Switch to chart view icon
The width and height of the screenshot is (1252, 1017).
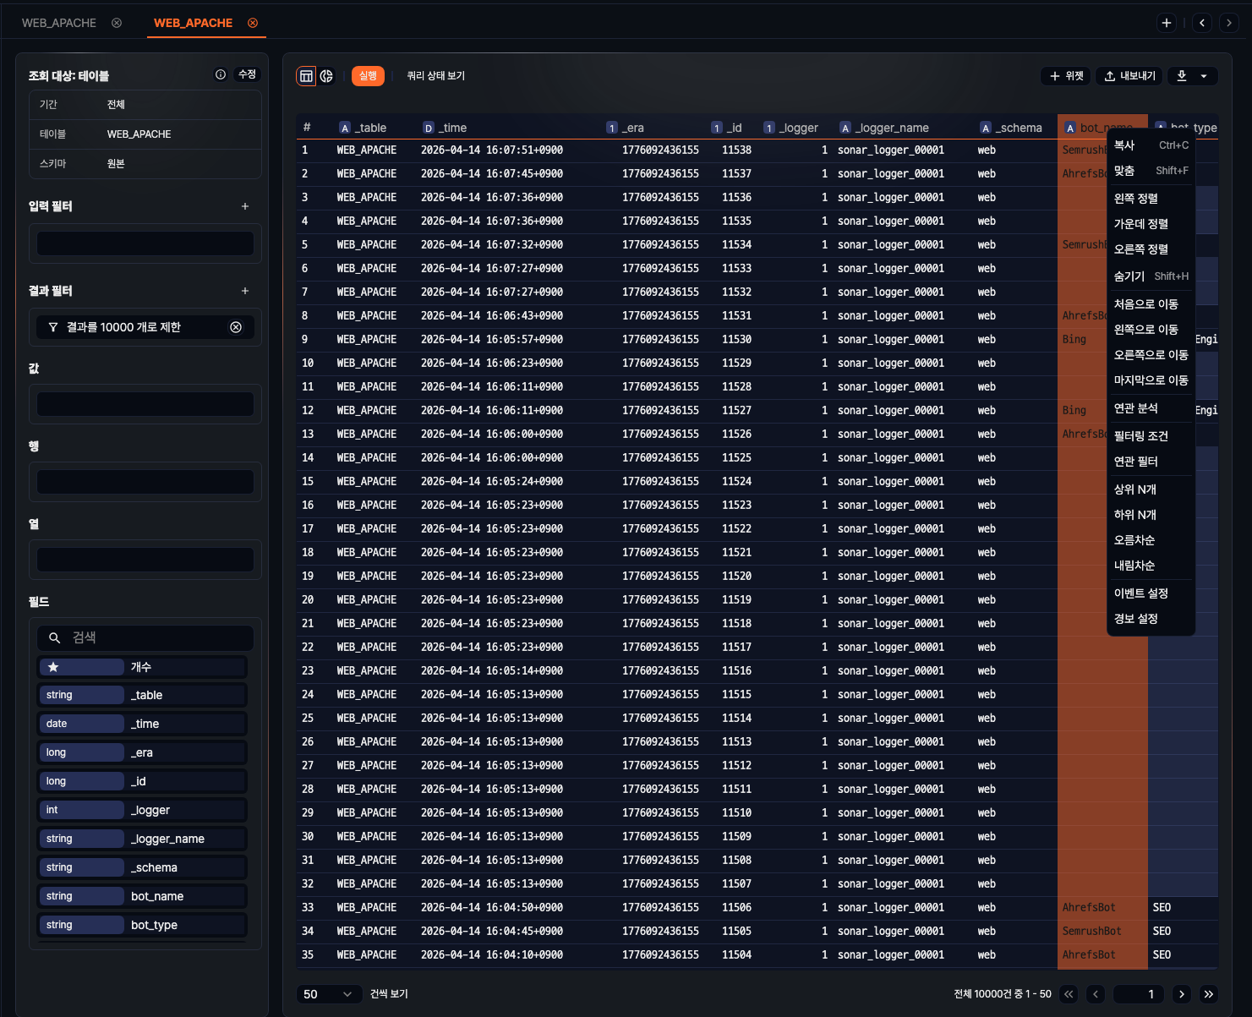[326, 76]
